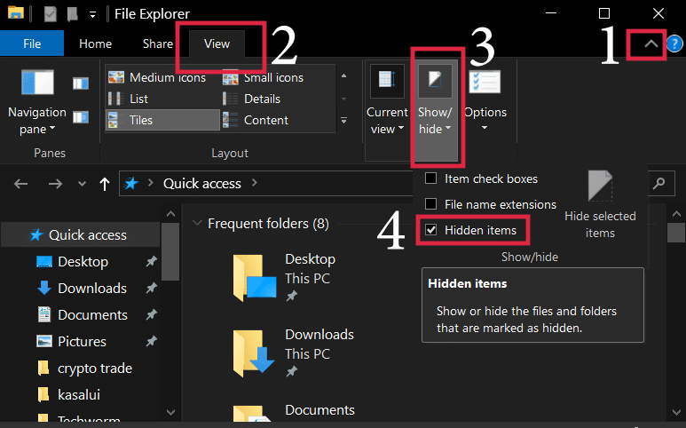Collapse the ribbon with the chevron

click(651, 44)
